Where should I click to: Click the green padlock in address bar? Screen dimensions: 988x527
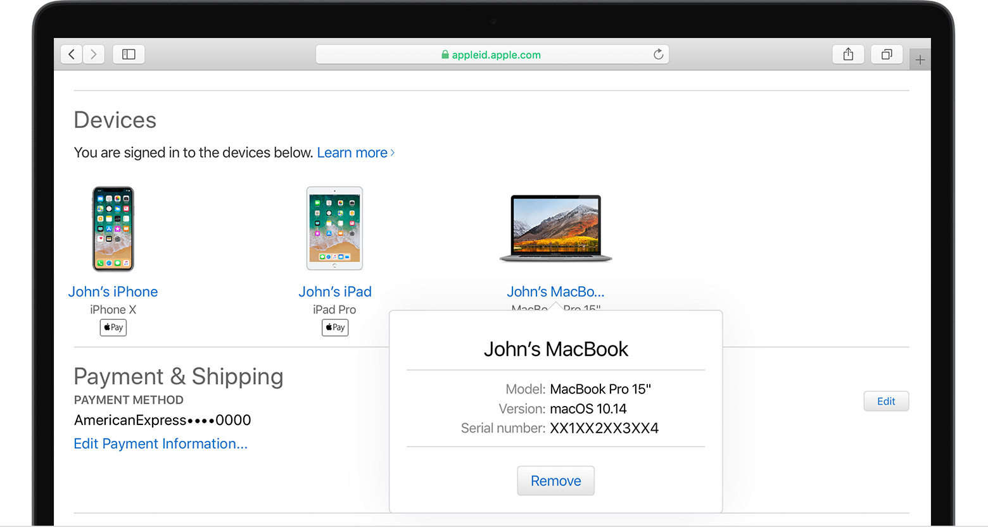click(x=445, y=54)
